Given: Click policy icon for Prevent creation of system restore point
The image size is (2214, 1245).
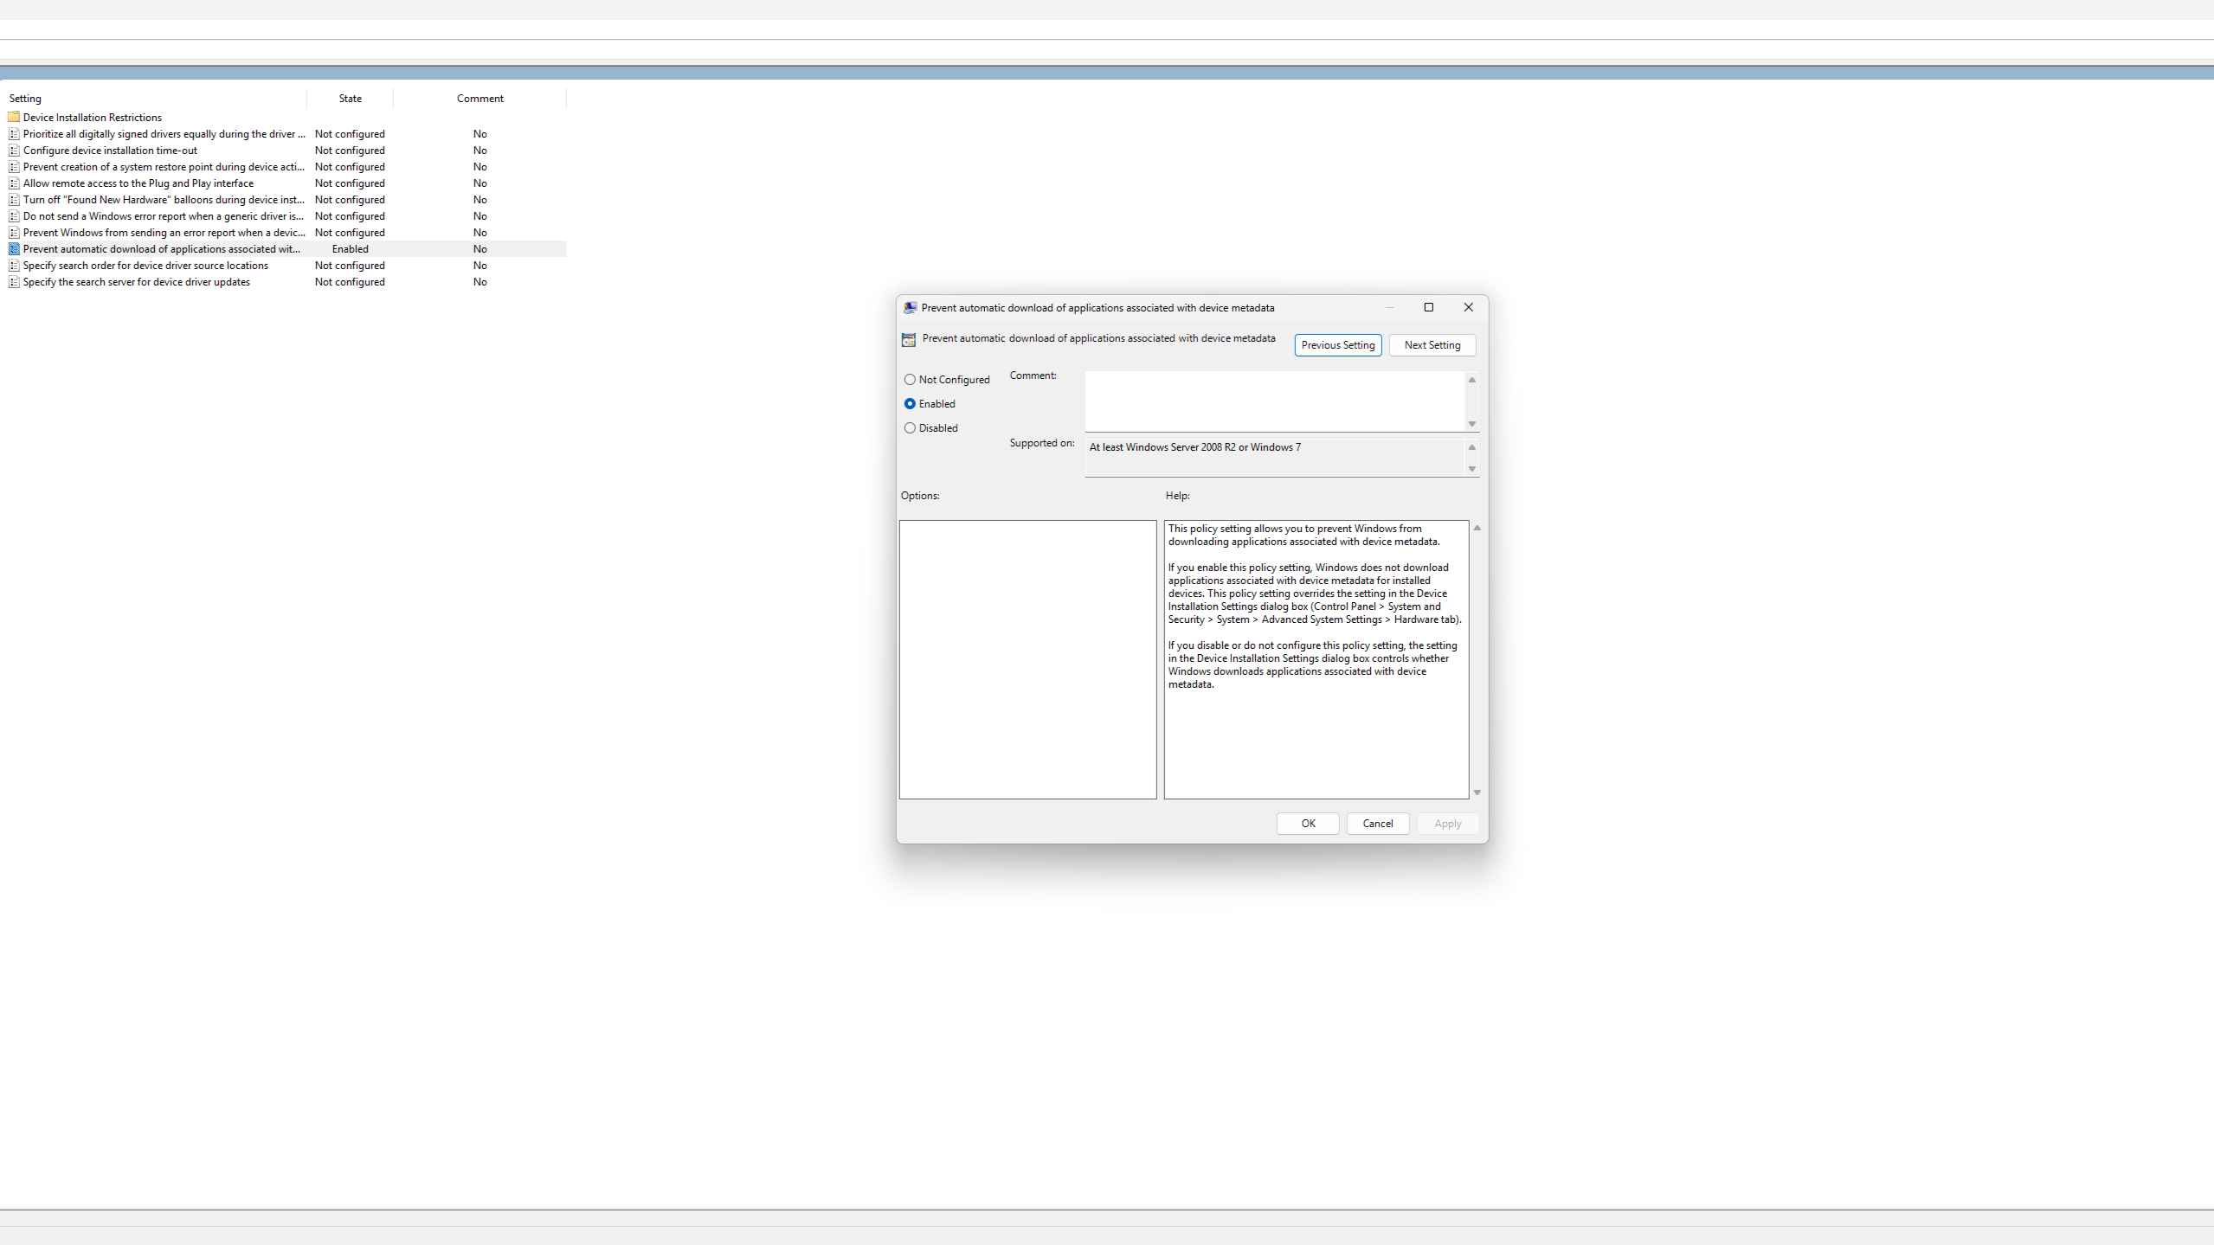Looking at the screenshot, I should click(14, 167).
